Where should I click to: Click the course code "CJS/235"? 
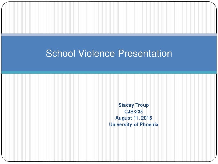[x=133, y=112]
